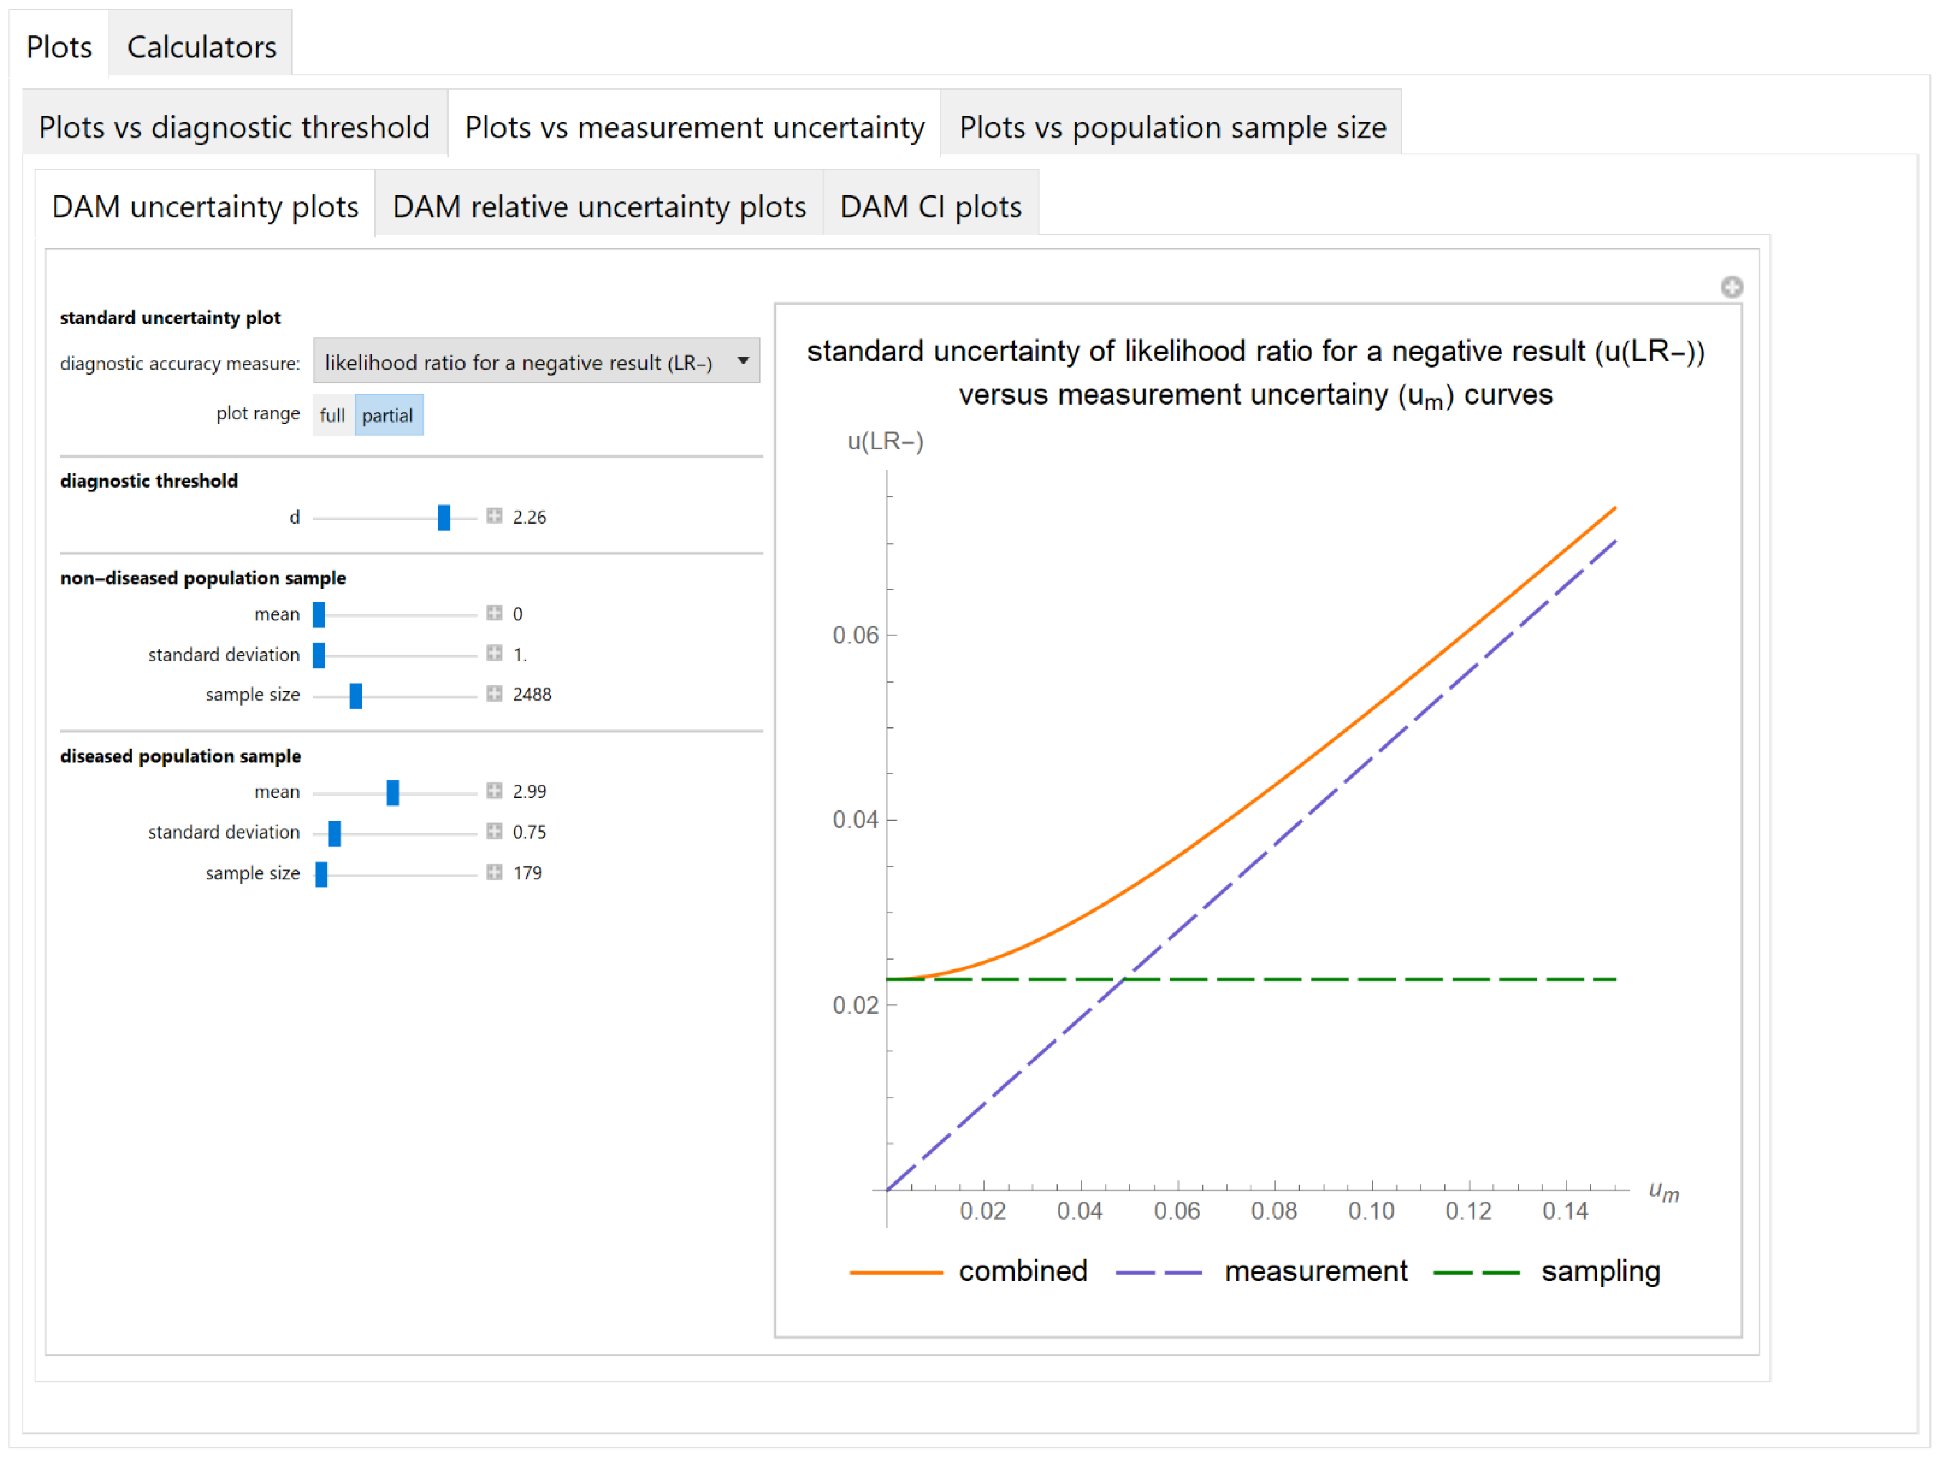This screenshot has height=1458, width=1939.
Task: Click the plus icon at plot's top-right corner
Action: [1731, 288]
